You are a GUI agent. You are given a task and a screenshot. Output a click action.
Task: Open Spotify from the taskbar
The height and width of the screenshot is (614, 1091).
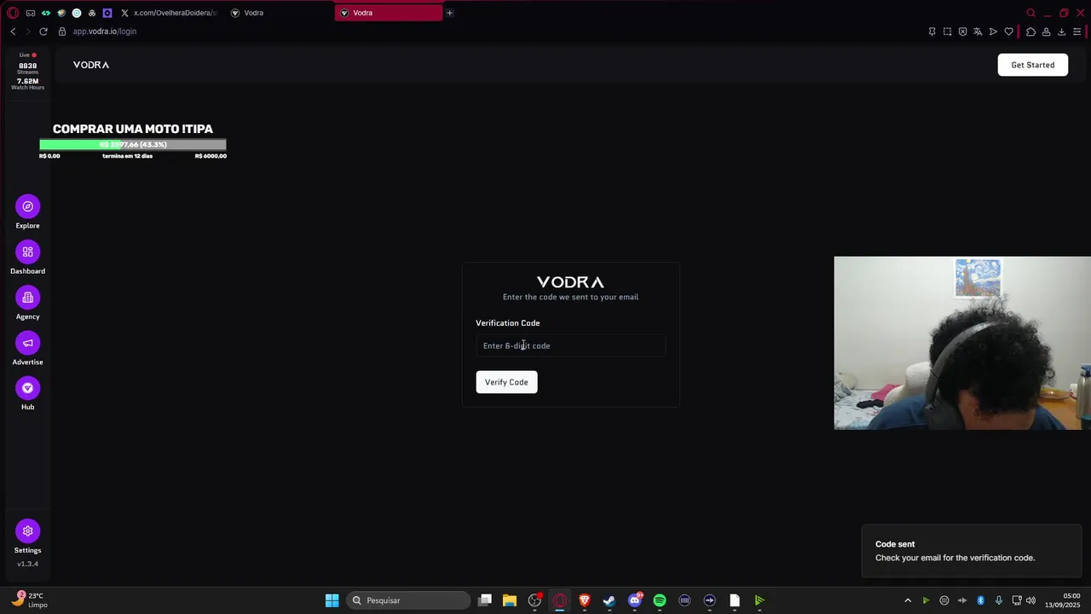pyautogui.click(x=660, y=600)
